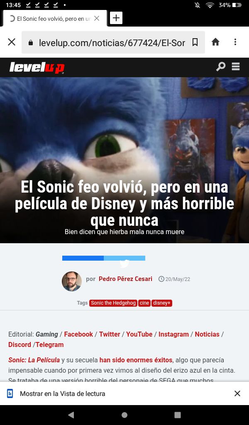249x425 pixels.
Task: Click the author avatar photo
Action: (72, 281)
